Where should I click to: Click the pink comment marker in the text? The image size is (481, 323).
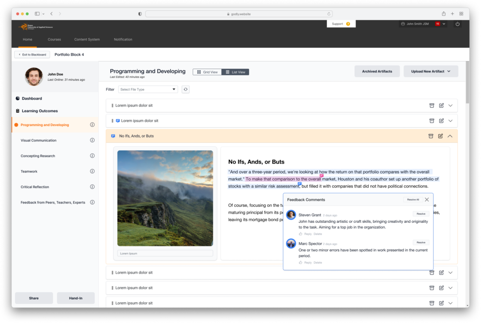321,176
